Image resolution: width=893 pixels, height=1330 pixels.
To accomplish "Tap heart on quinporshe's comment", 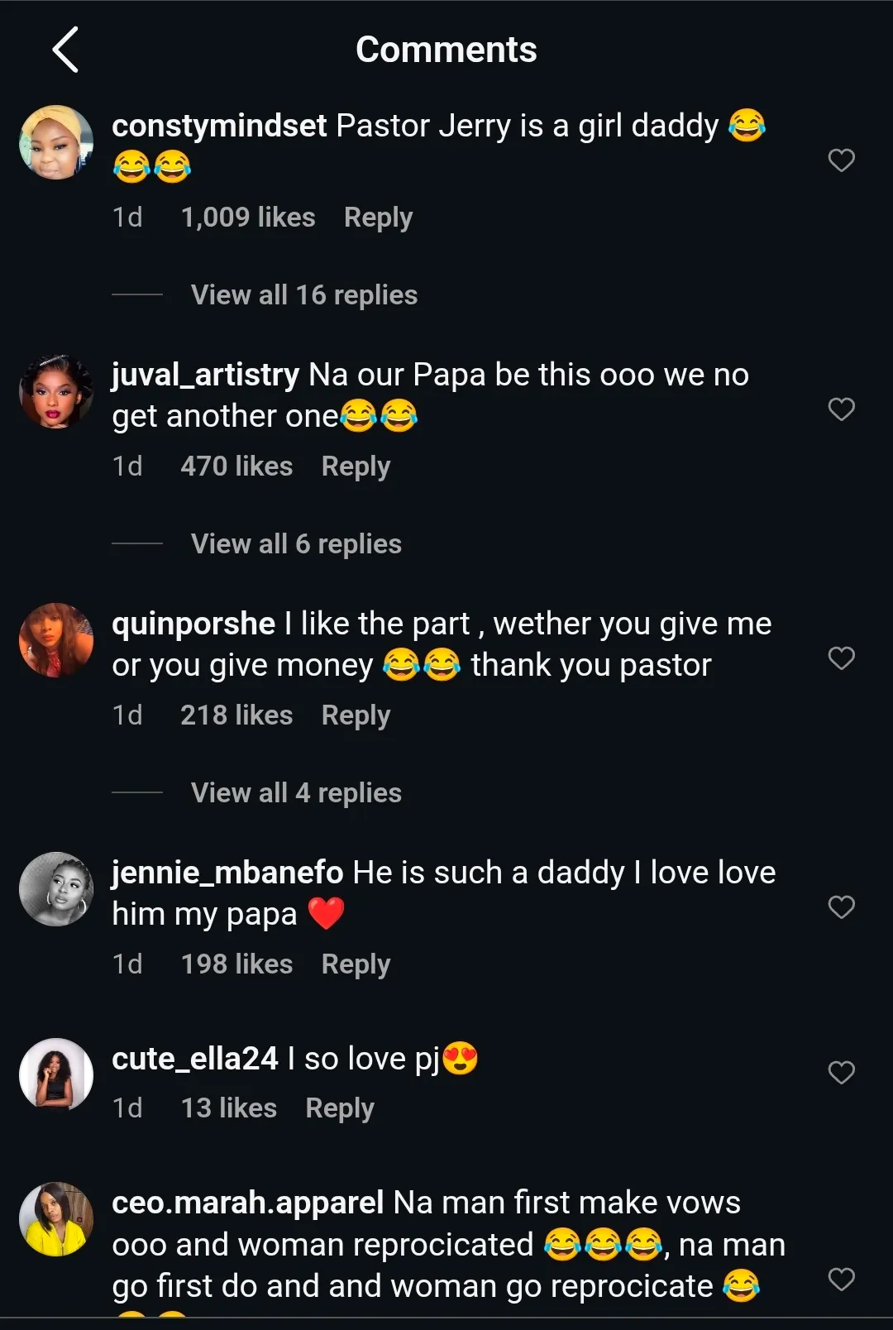I will 841,658.
